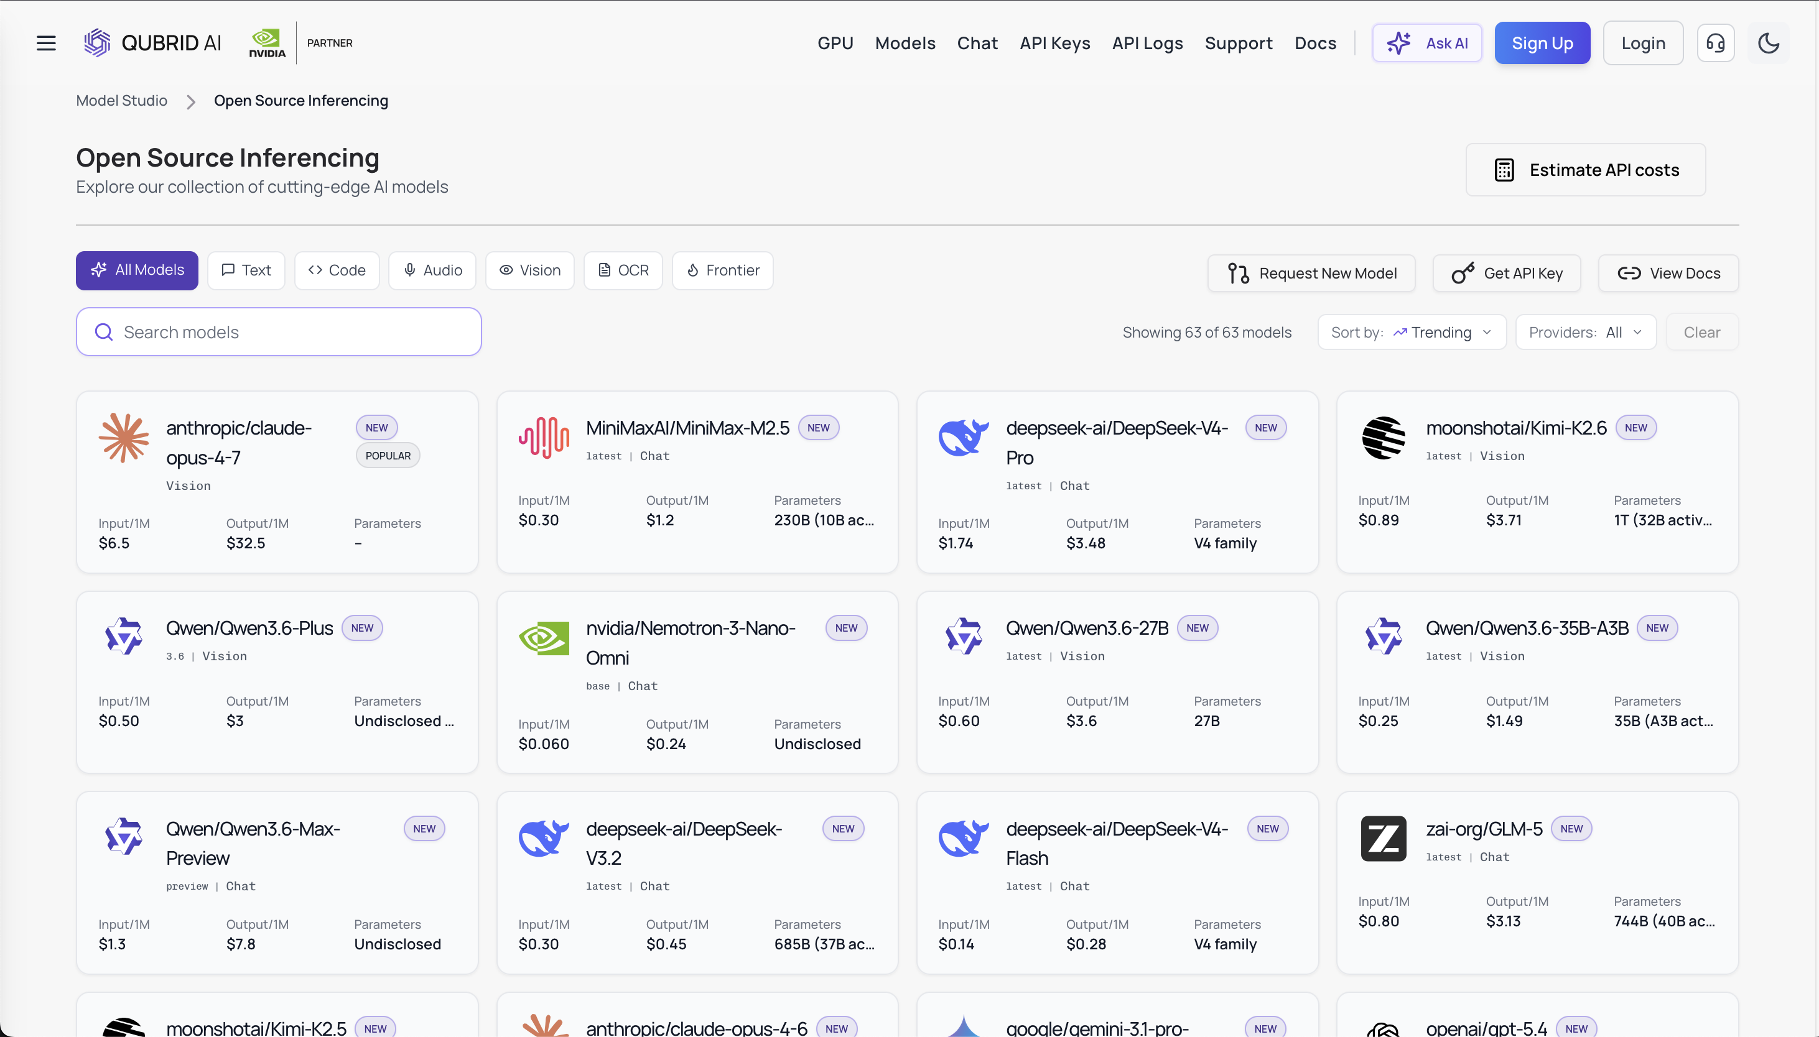Click the Z logo icon on GLM-5
The width and height of the screenshot is (1819, 1037).
click(x=1383, y=838)
